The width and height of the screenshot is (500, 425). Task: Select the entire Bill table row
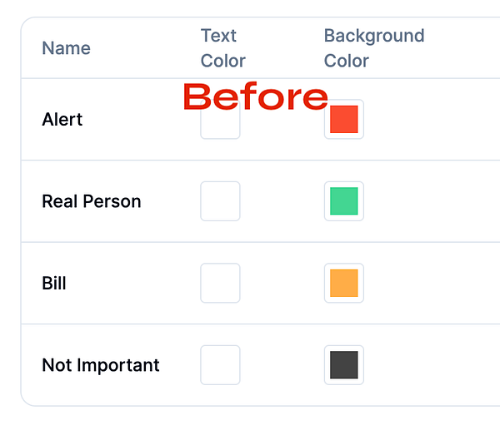click(261, 283)
